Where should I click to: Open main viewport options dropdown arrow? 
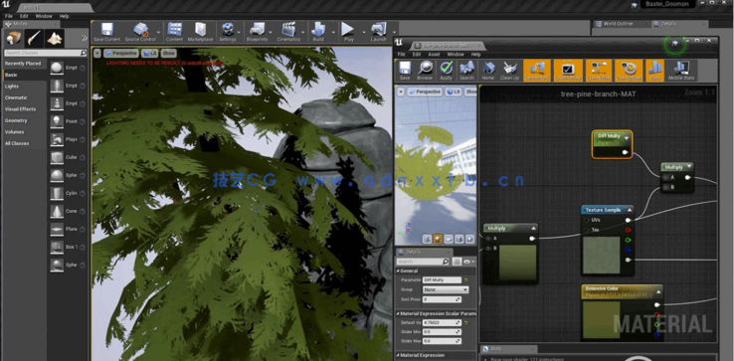pyautogui.click(x=96, y=54)
